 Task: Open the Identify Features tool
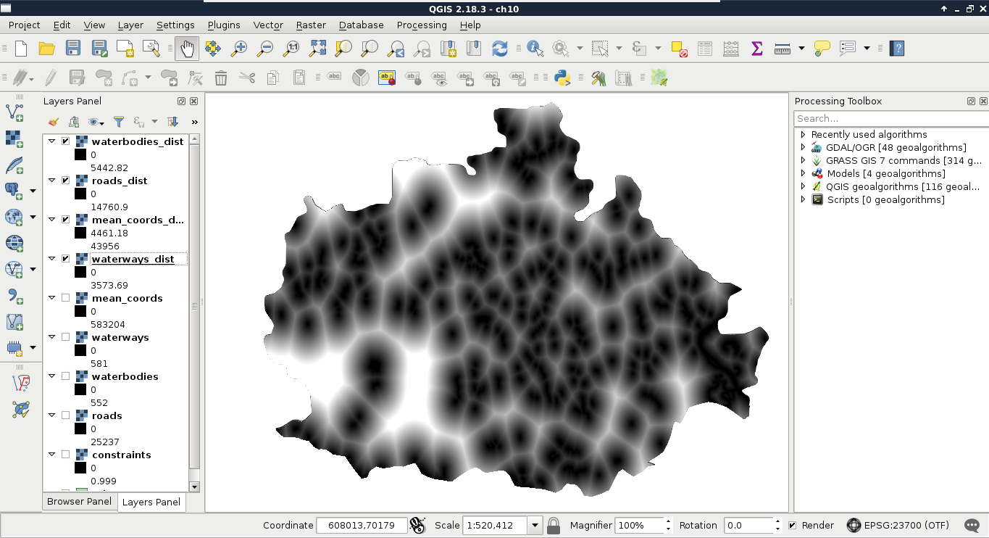[x=535, y=49]
